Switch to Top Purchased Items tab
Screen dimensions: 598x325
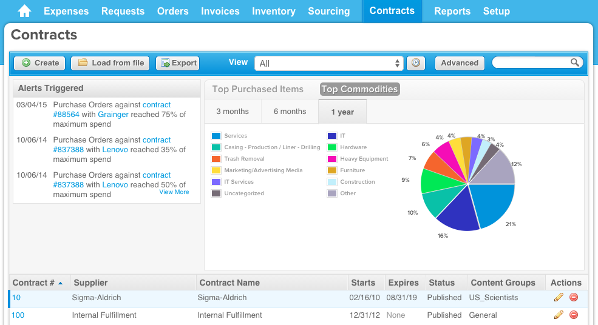click(258, 89)
